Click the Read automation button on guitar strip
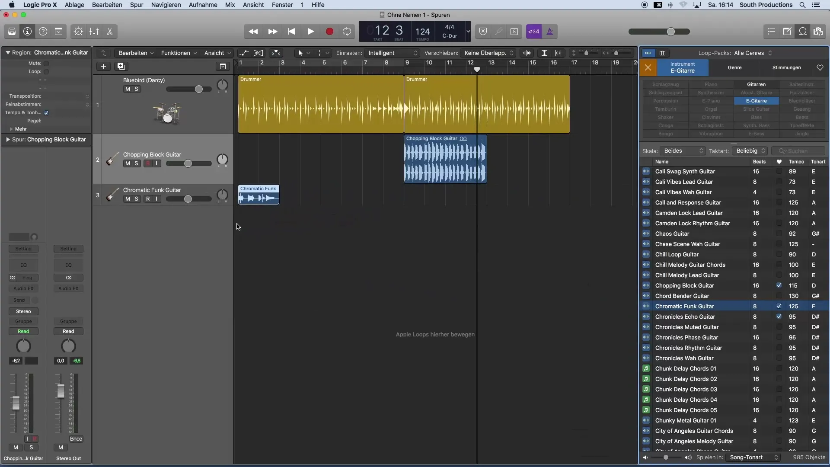The height and width of the screenshot is (467, 830). [23, 332]
